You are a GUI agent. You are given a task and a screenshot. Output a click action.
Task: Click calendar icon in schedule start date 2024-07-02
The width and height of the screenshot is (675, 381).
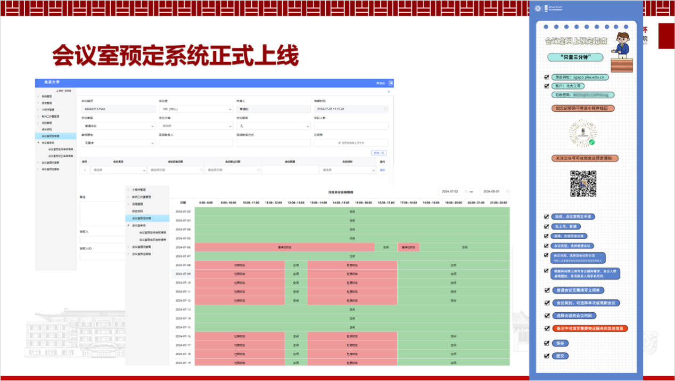466,191
